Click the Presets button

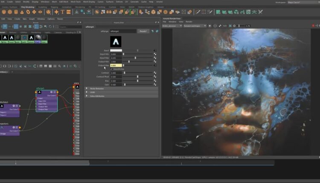coord(143,31)
